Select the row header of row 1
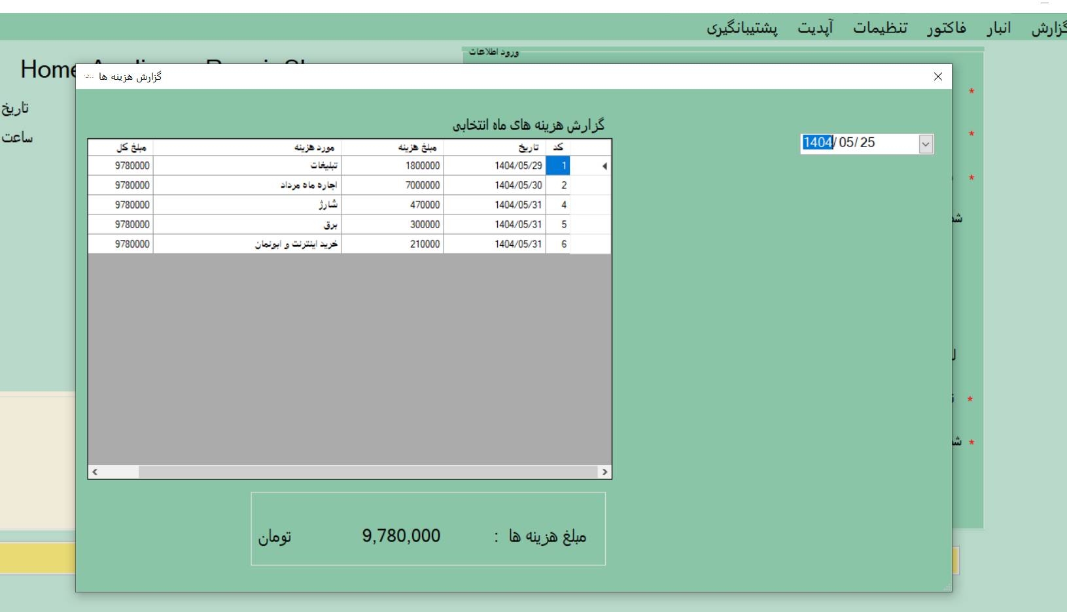The height and width of the screenshot is (612, 1067). (x=591, y=166)
